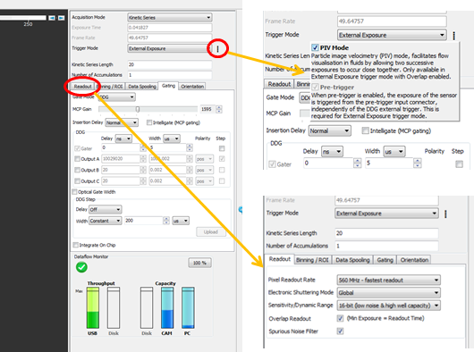
Task: Click the stepper beside the DDG Step width 200
Action: (x=166, y=221)
